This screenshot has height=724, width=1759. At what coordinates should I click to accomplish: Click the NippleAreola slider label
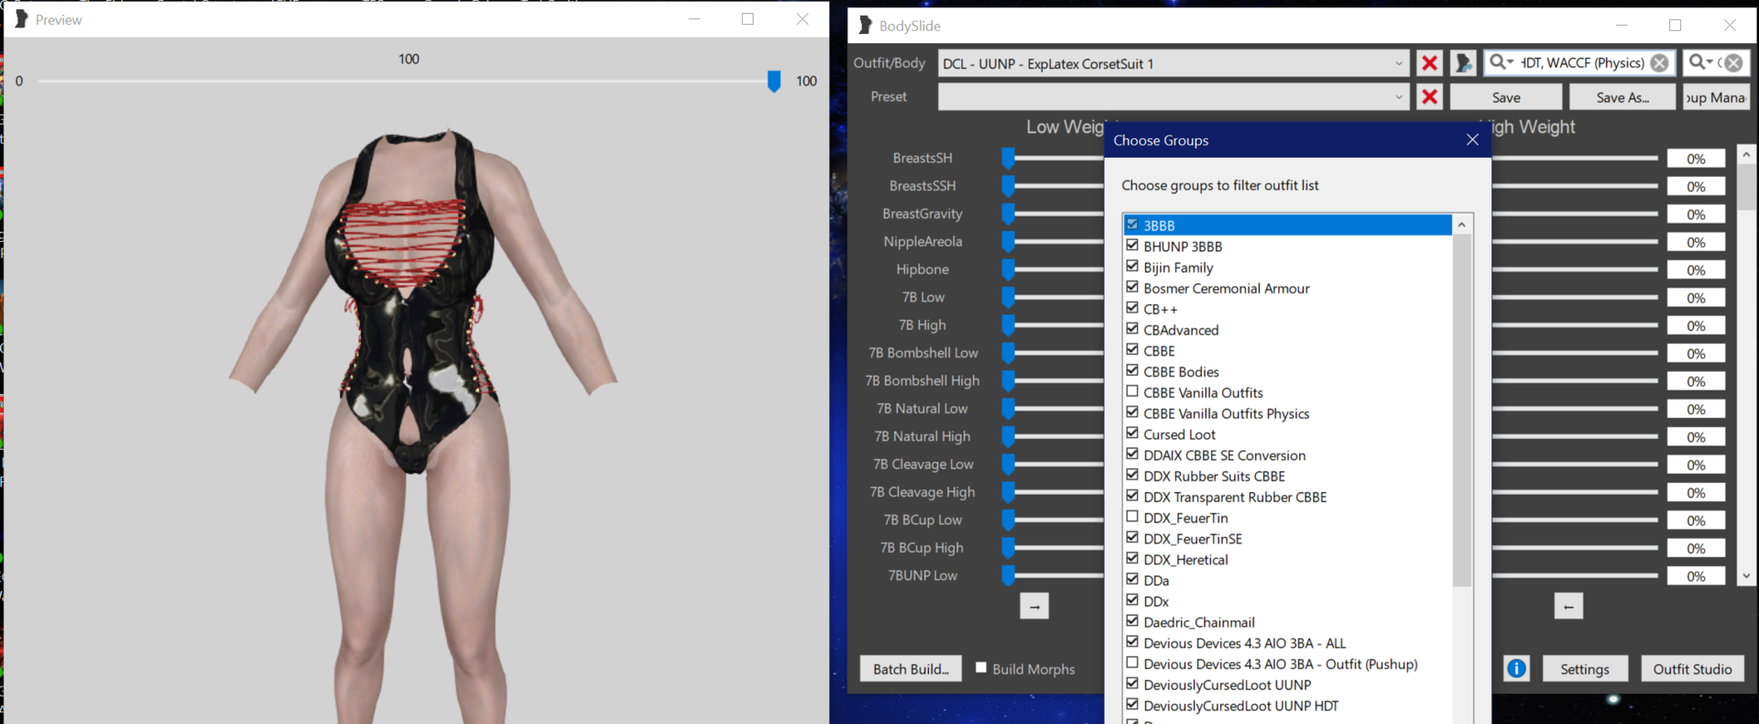pos(923,241)
